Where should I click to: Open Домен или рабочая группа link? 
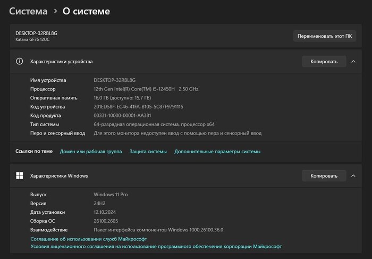tap(91, 152)
